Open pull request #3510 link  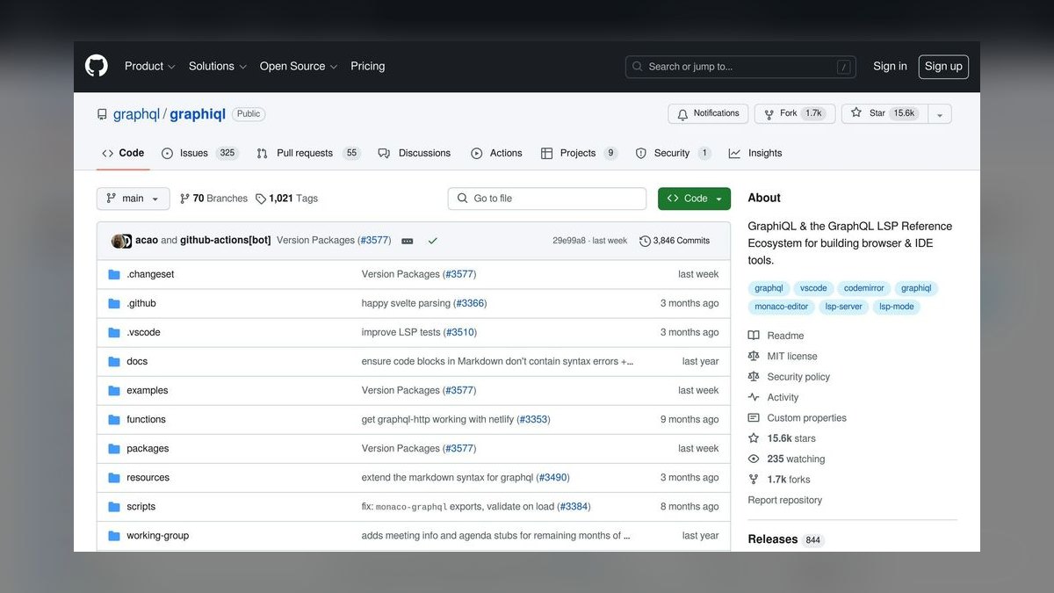tap(460, 332)
